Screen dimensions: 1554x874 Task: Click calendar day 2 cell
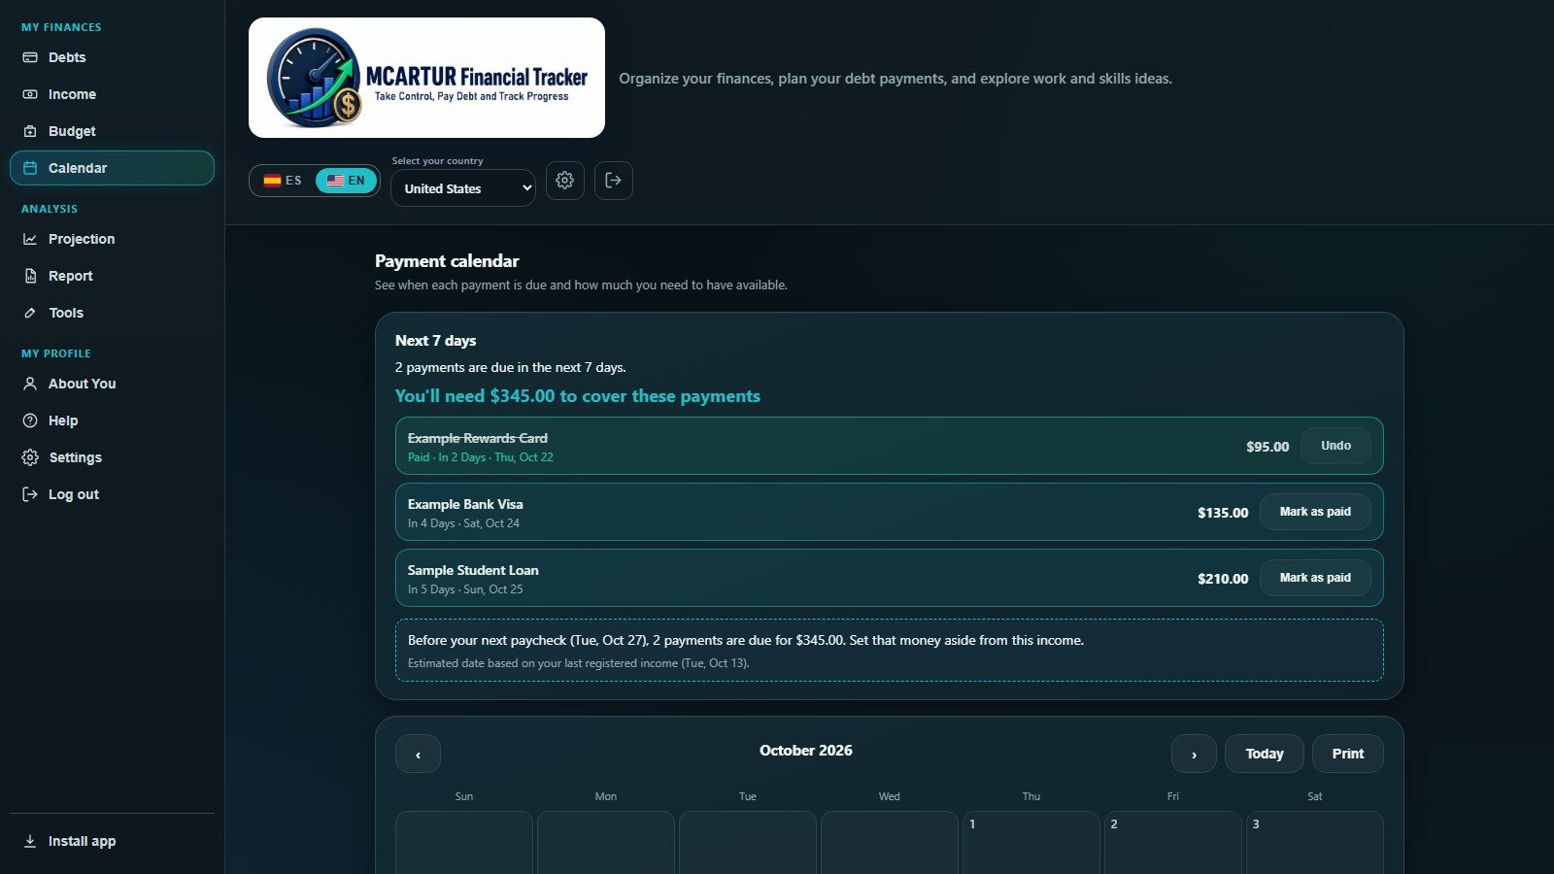click(1173, 842)
